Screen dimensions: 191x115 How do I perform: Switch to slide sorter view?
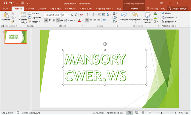click(136, 113)
